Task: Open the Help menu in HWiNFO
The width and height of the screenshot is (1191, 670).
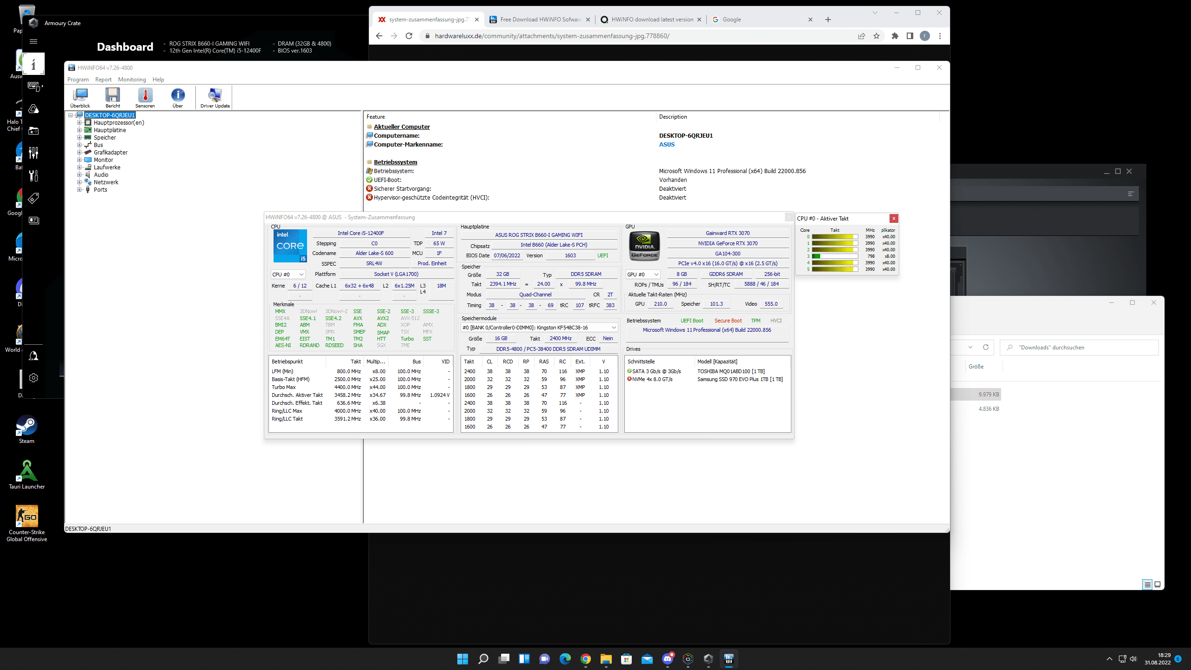Action: 158,80
